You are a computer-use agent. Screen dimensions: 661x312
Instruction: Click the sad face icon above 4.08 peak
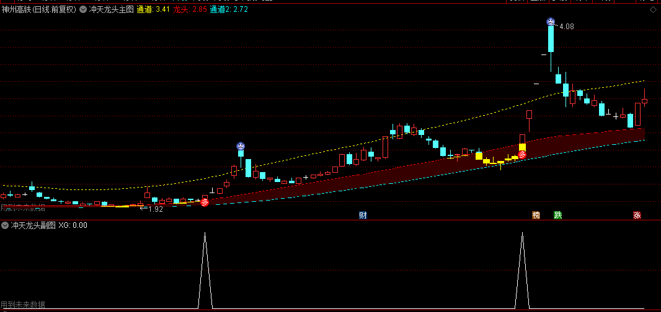tap(551, 21)
